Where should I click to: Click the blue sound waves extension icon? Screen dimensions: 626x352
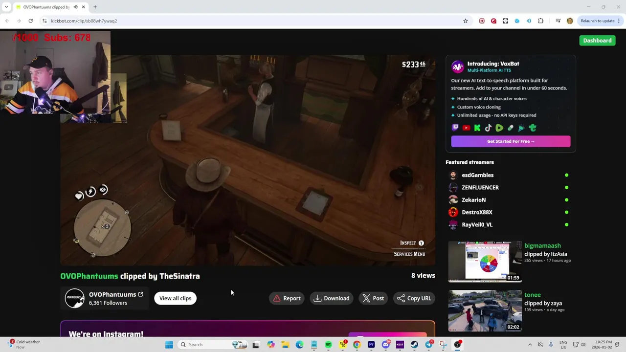tap(529, 21)
